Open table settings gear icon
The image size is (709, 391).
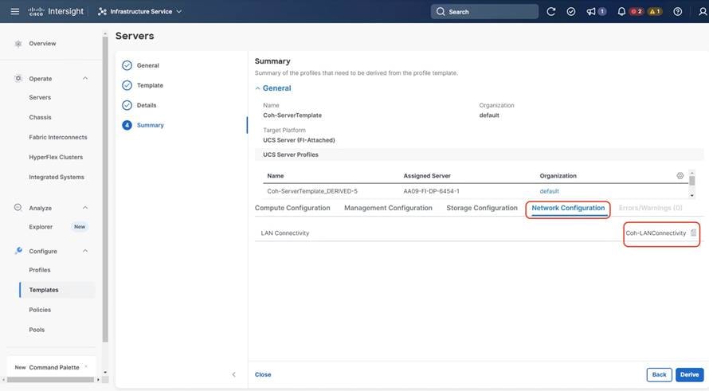(x=680, y=175)
